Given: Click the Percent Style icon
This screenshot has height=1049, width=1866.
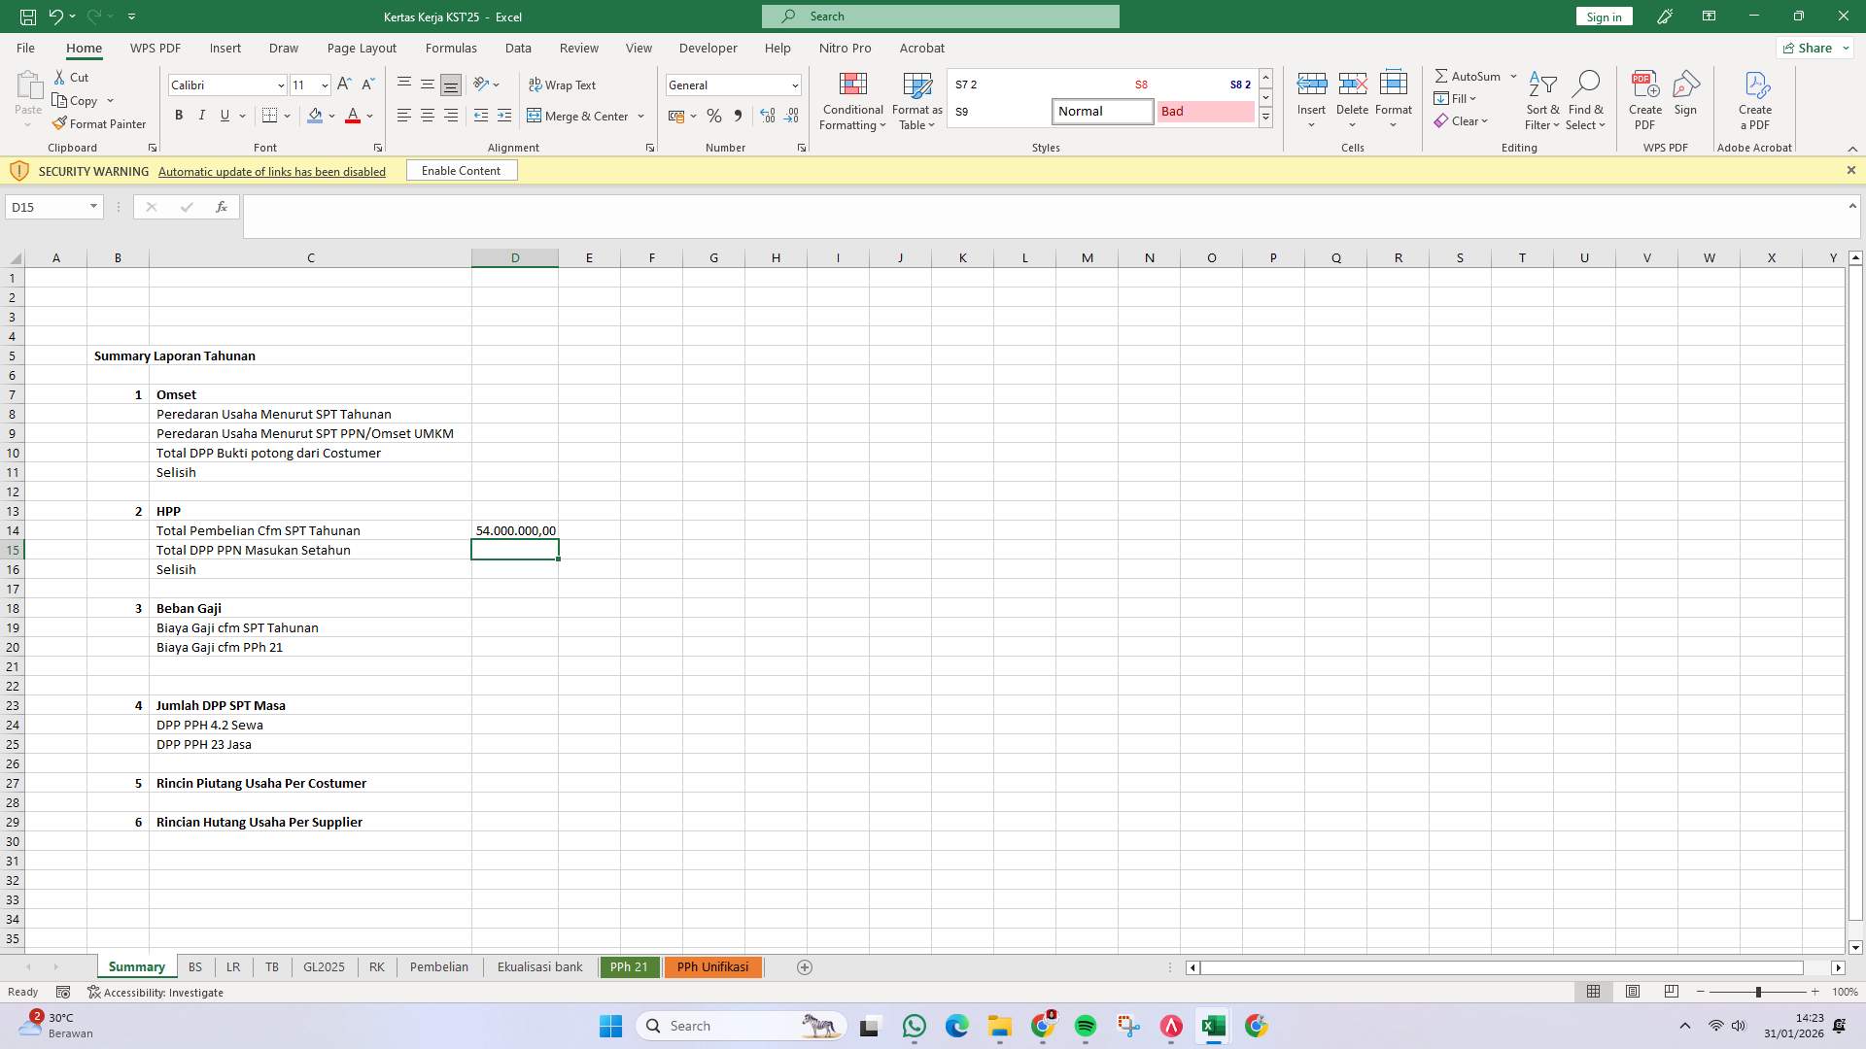Looking at the screenshot, I should pos(714,116).
